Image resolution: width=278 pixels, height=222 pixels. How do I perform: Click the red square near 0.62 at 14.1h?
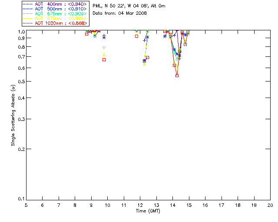[175, 65]
